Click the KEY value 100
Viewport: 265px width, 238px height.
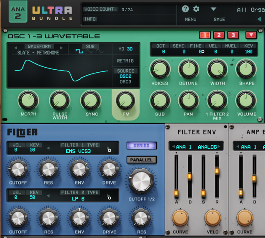tap(249, 51)
